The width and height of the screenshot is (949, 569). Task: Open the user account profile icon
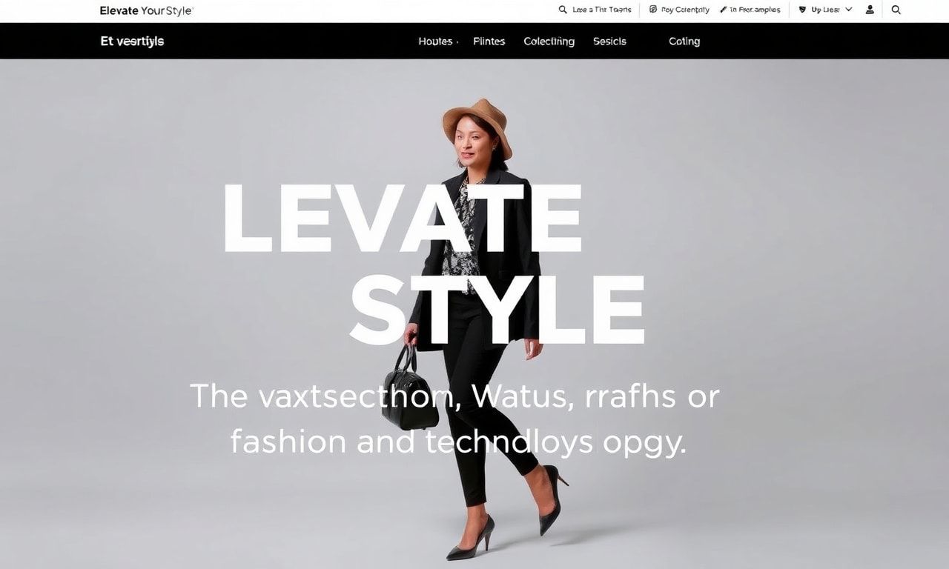[x=870, y=10]
